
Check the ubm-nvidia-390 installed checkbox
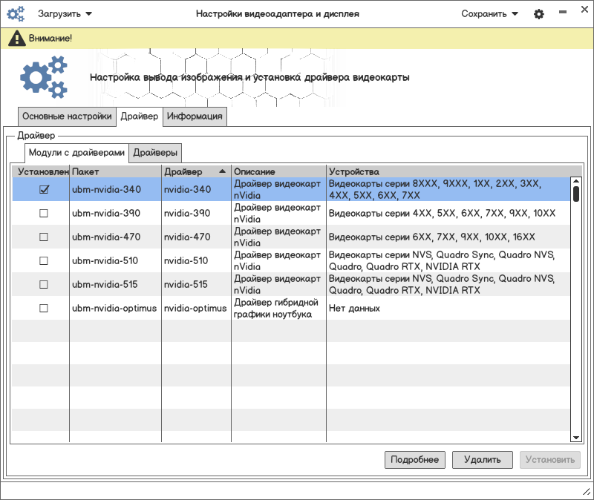pyautogui.click(x=44, y=214)
